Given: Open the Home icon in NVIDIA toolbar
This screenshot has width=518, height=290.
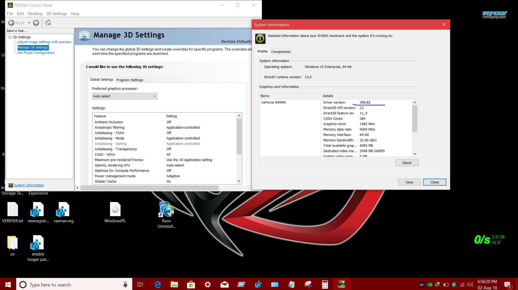Looking at the screenshot, I should (48, 23).
